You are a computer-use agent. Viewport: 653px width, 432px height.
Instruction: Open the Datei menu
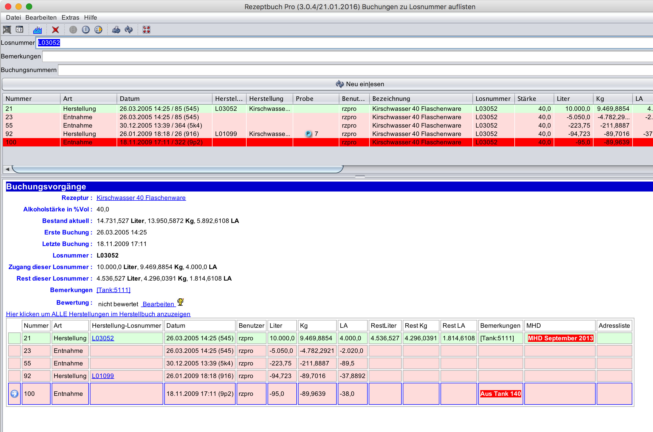13,18
